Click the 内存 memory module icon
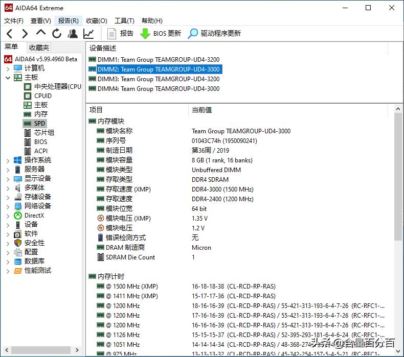The height and width of the screenshot is (357, 404). pos(28,114)
